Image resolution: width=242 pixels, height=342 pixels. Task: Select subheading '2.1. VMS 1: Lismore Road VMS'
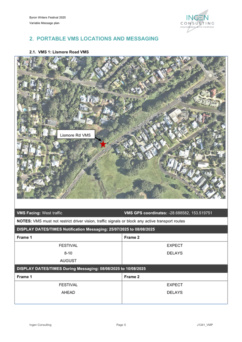click(59, 52)
